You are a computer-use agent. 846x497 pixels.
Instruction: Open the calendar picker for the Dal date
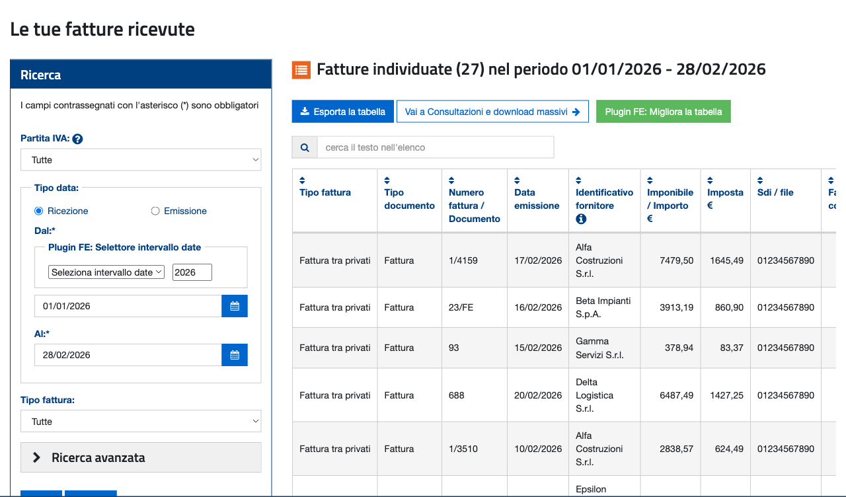coord(235,306)
